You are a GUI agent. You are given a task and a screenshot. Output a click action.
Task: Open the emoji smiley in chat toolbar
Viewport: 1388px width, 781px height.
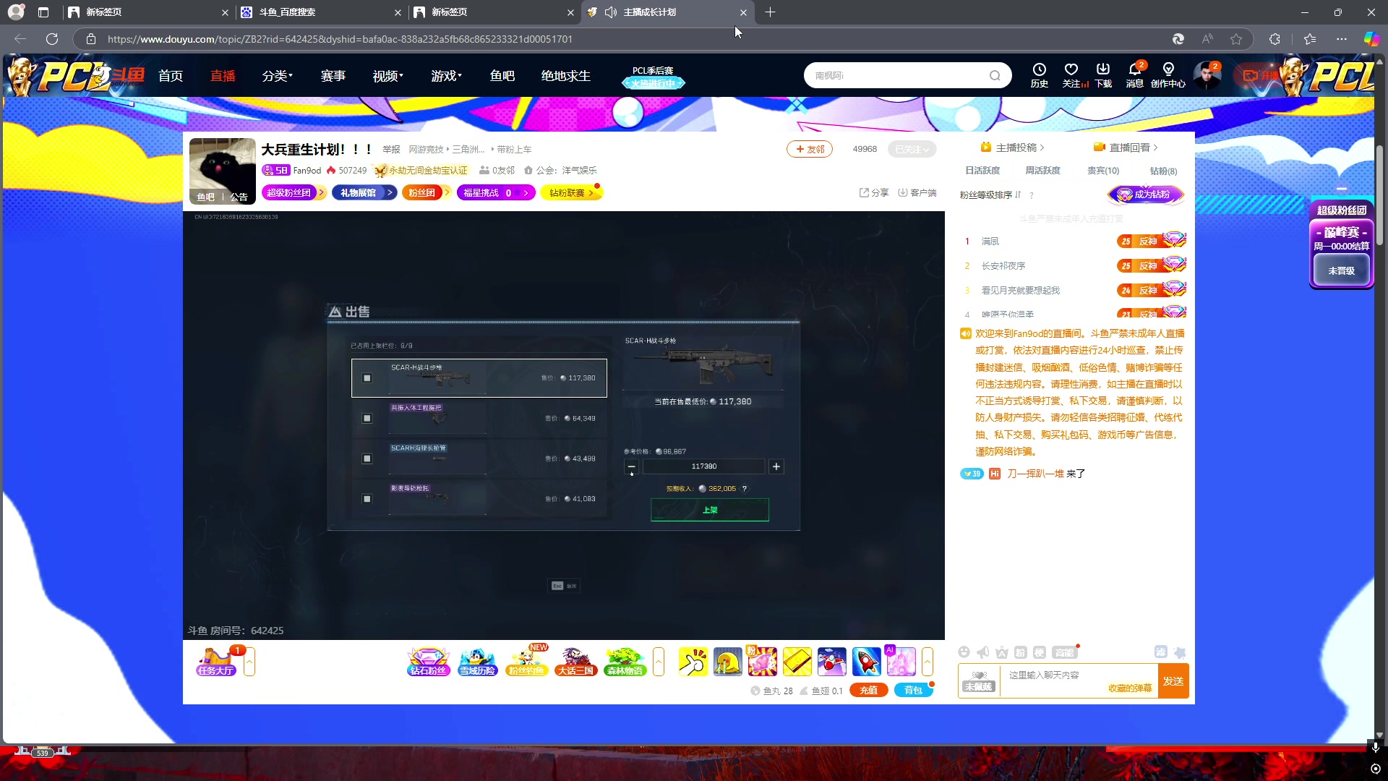[x=964, y=652]
